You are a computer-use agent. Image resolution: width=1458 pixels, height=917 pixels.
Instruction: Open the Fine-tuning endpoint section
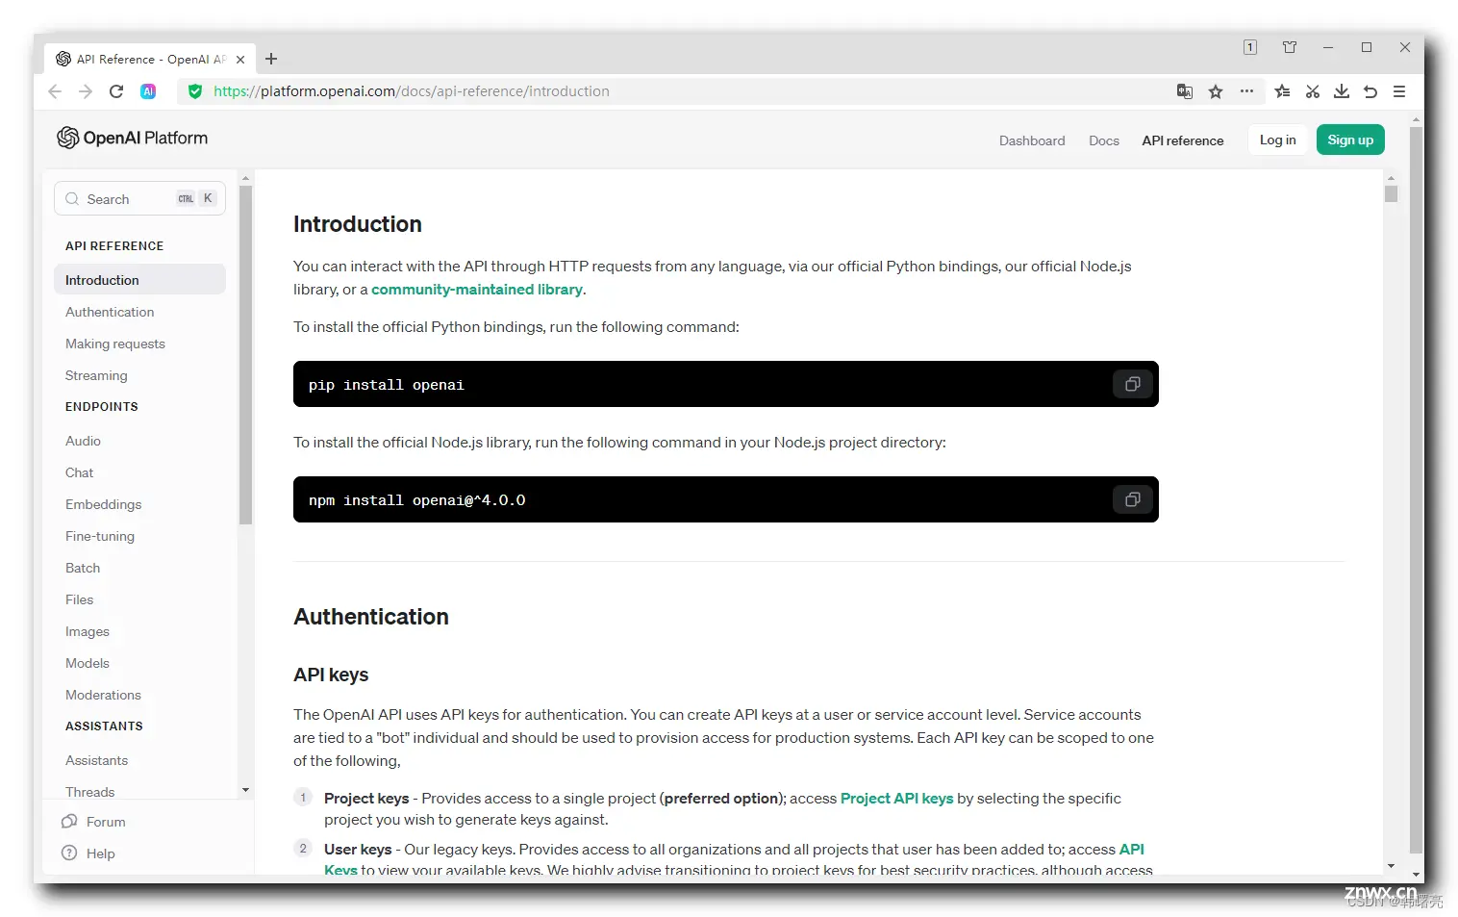[100, 536]
